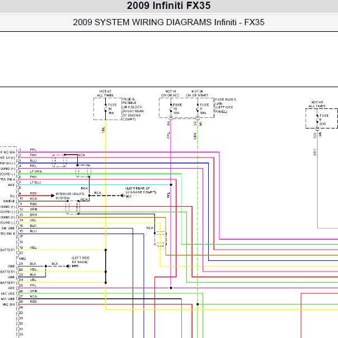Click the 'PPL' color label at pin 4
The image size is (338, 338).
click(33, 166)
